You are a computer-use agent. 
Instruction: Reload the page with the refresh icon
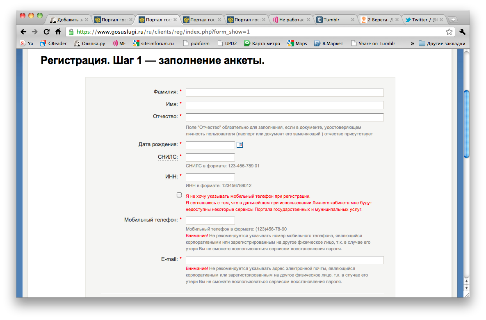tap(46, 32)
